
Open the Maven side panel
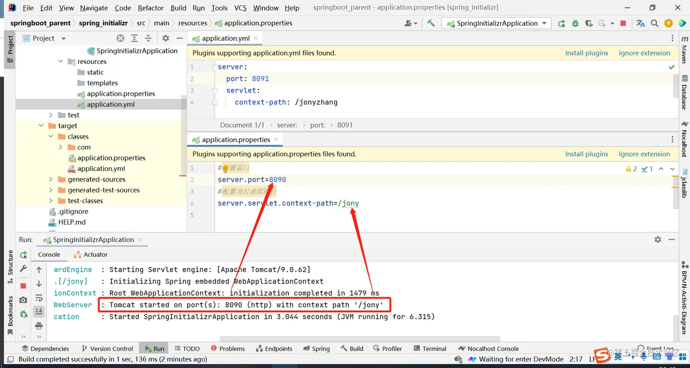coord(684,49)
